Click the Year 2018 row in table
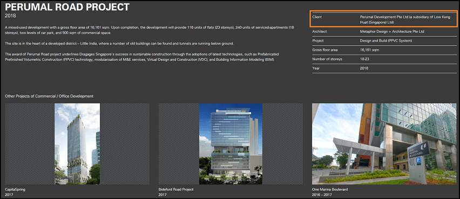 384,68
